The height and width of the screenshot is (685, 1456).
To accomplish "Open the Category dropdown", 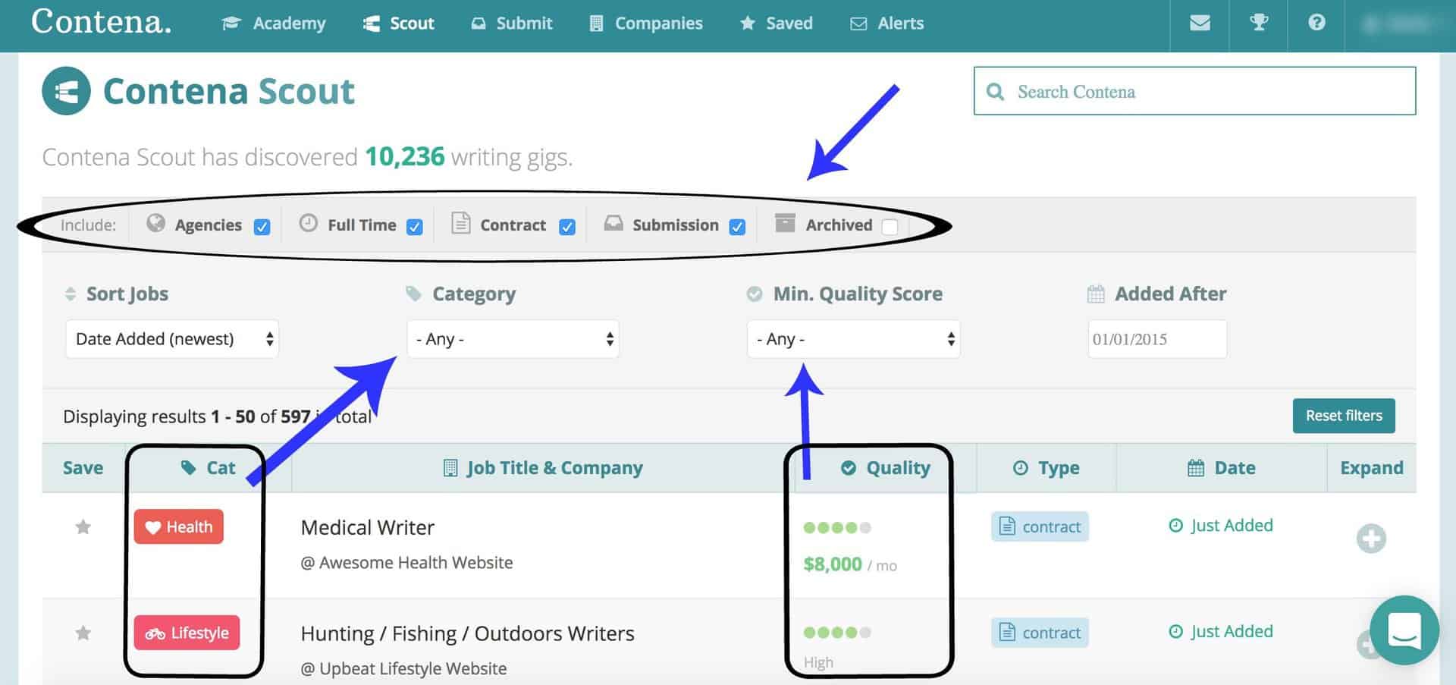I will [x=513, y=339].
